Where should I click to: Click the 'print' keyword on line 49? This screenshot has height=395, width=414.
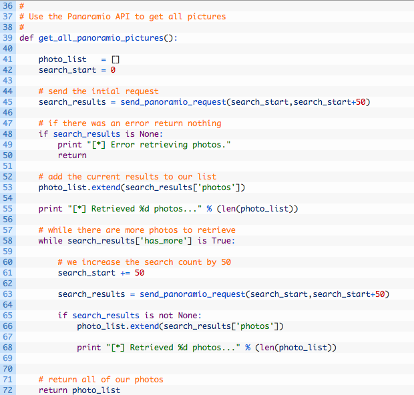(x=69, y=145)
